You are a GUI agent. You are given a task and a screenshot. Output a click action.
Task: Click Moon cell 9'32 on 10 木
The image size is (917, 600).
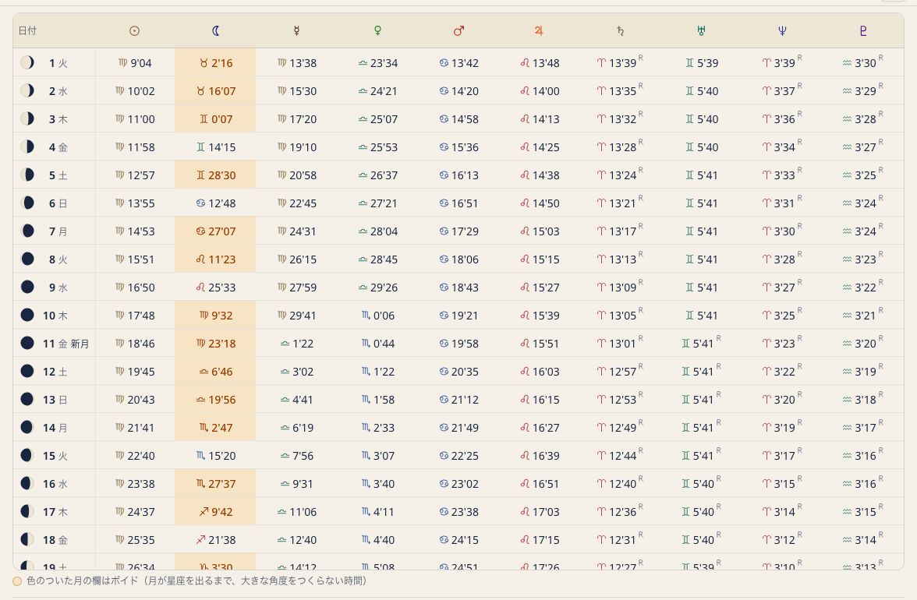(215, 315)
